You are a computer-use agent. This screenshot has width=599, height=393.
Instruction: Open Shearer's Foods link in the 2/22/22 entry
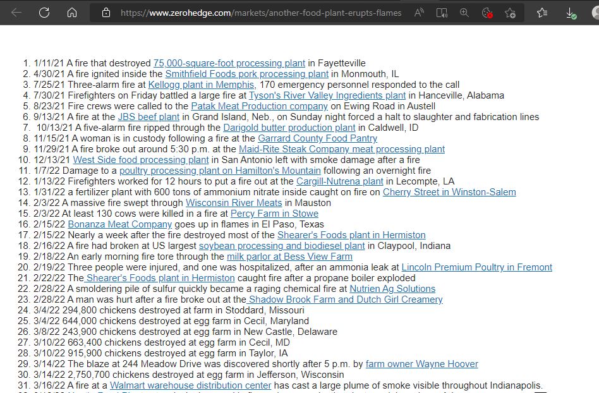click(x=160, y=277)
